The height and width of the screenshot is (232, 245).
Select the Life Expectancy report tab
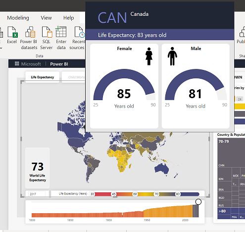(43, 77)
